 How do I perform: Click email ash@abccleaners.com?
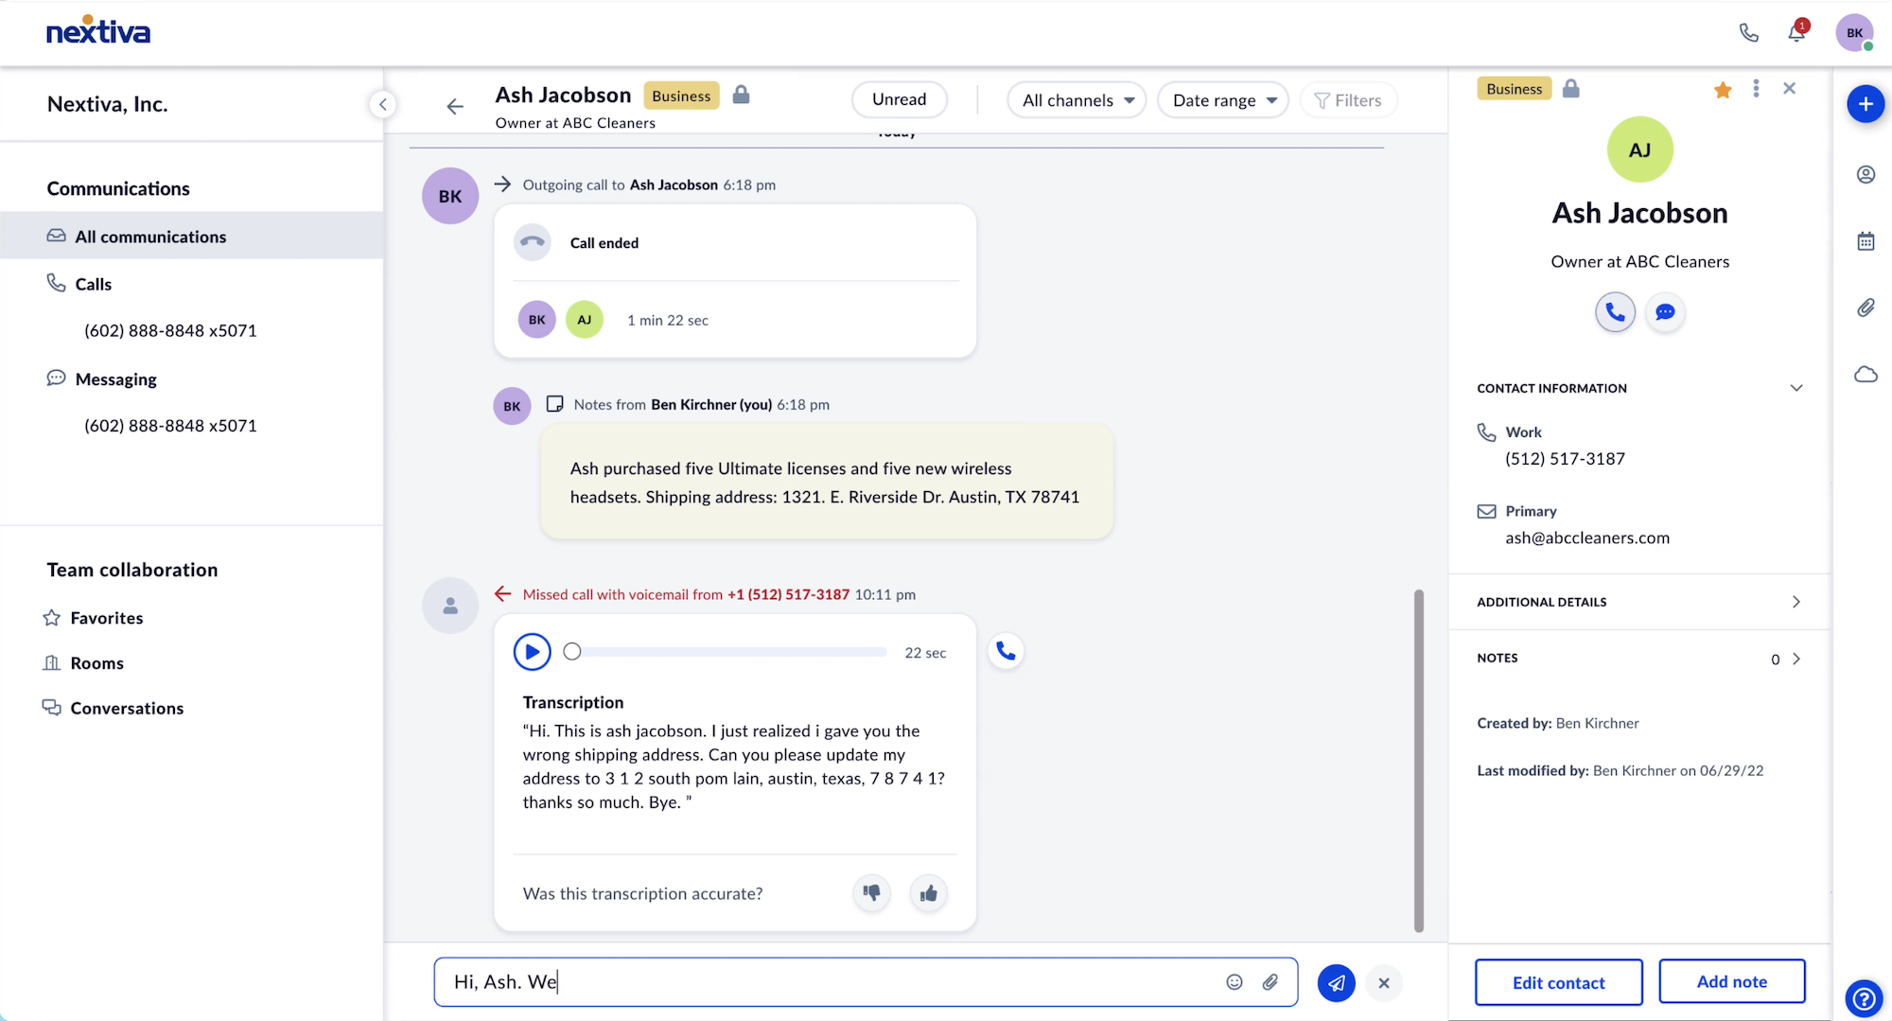(1587, 538)
